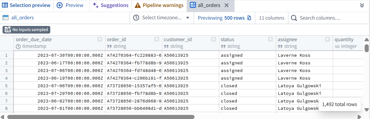Click order_id cell A74270364-fc220883
This screenshot has height=119, width=370.
coord(133,55)
